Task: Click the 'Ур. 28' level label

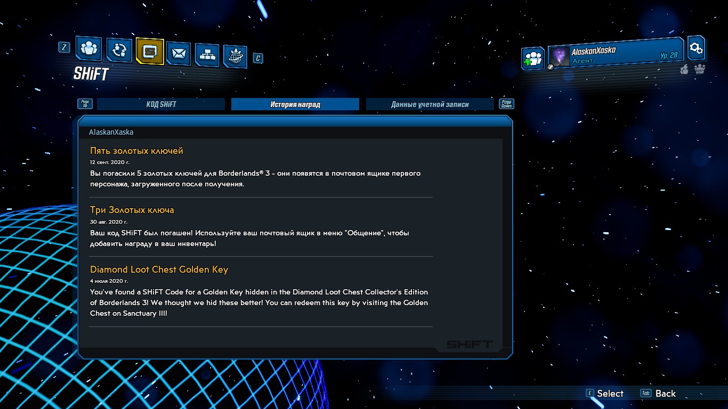Action: click(669, 55)
